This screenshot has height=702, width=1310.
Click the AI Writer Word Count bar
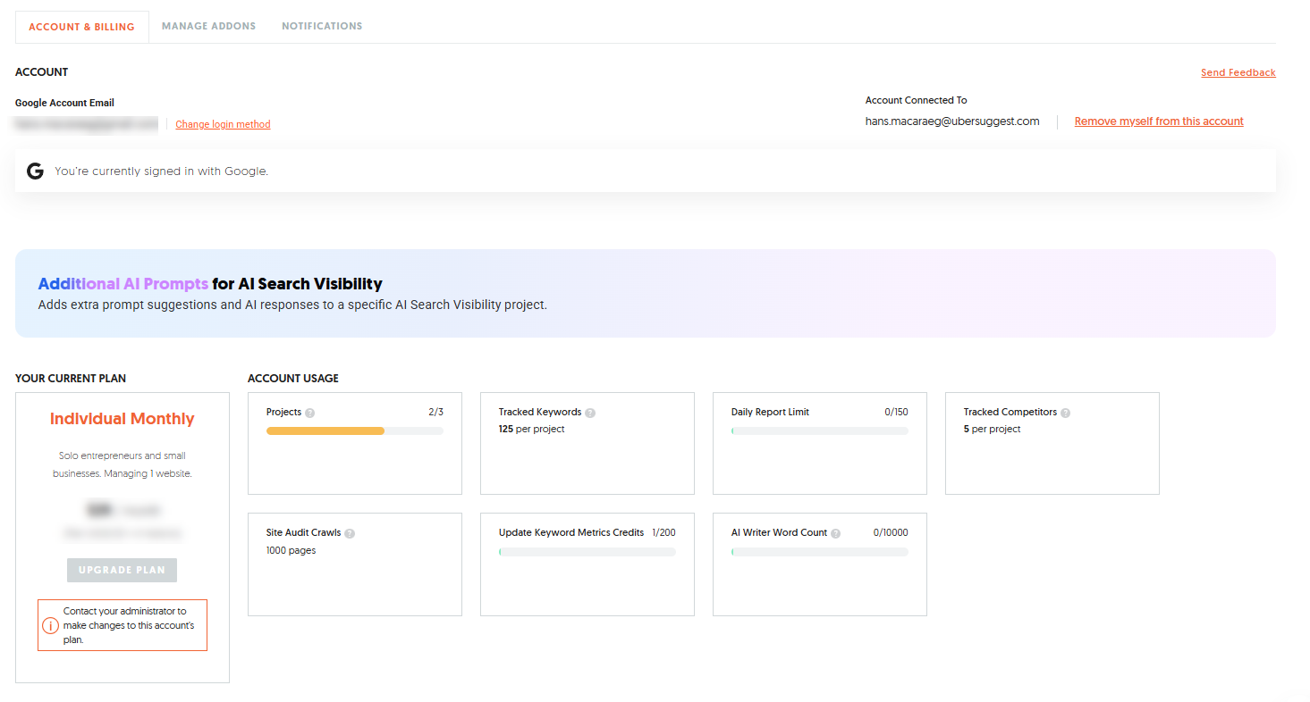[x=820, y=552]
